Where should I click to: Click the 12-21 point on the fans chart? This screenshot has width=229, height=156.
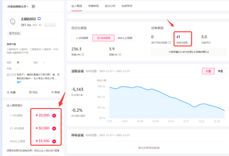tap(201, 104)
